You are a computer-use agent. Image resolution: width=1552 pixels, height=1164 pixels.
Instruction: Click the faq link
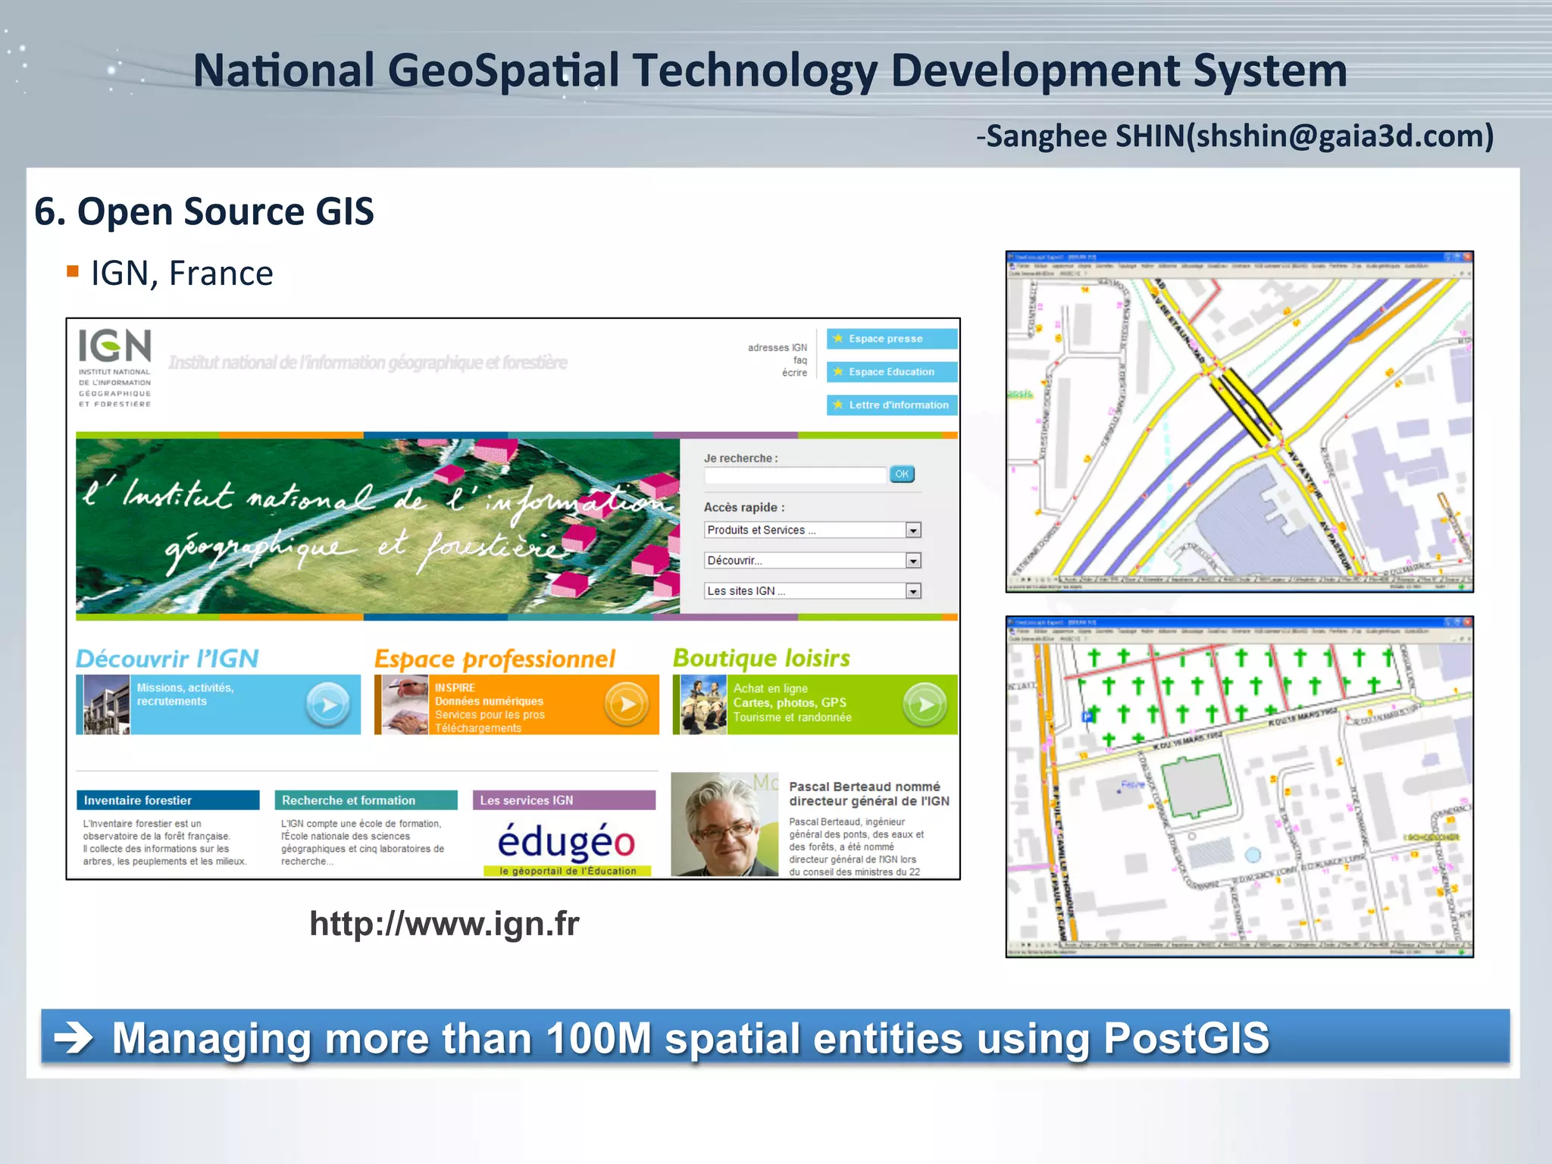point(799,361)
